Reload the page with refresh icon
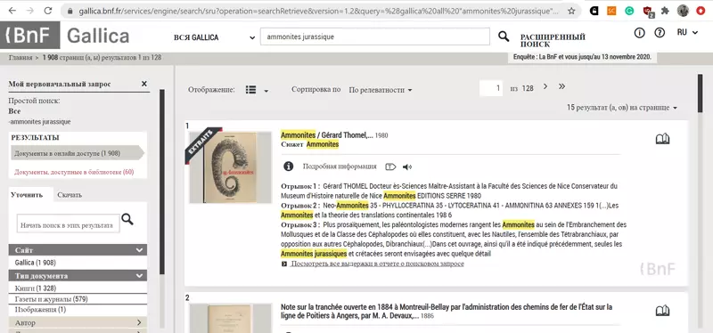 pos(48,11)
